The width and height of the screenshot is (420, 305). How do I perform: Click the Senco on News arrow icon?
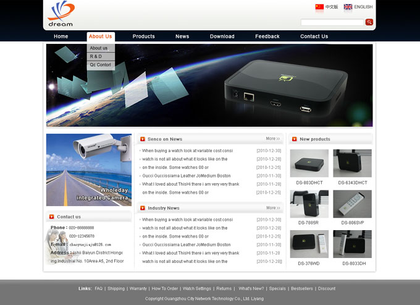pos(143,139)
